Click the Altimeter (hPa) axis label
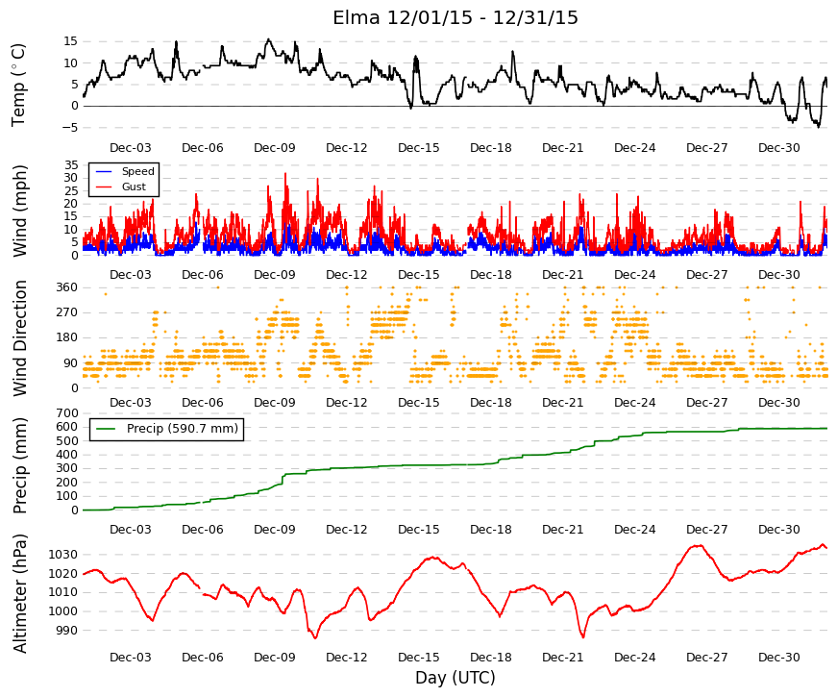 click(x=19, y=593)
